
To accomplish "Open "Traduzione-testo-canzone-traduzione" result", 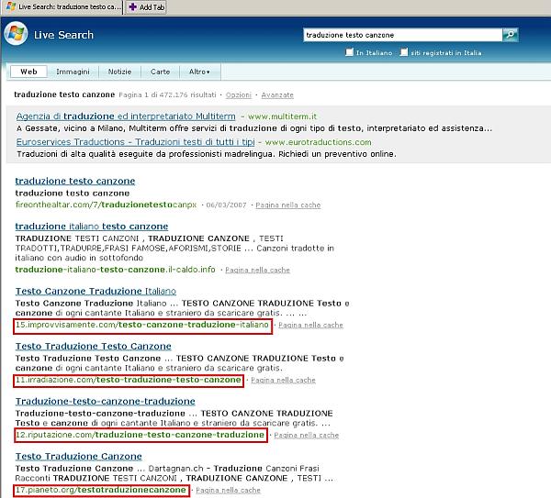I will 106,402.
